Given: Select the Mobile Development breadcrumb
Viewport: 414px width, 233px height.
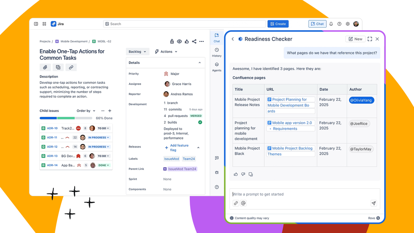Looking at the screenshot, I should click(x=74, y=41).
